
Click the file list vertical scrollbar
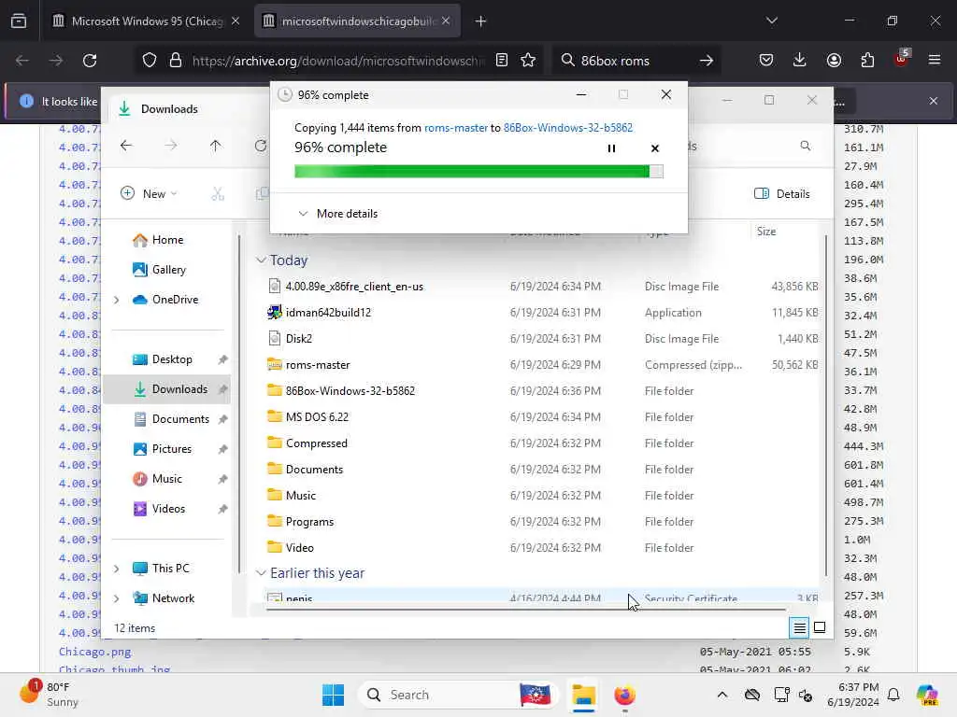tap(826, 405)
